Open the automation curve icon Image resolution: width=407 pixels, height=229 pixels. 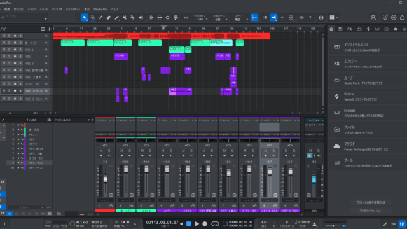(x=3, y=29)
